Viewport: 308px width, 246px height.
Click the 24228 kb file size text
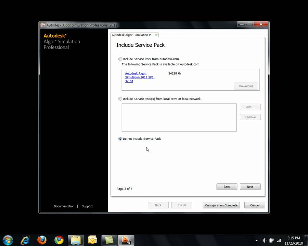tap(175, 73)
